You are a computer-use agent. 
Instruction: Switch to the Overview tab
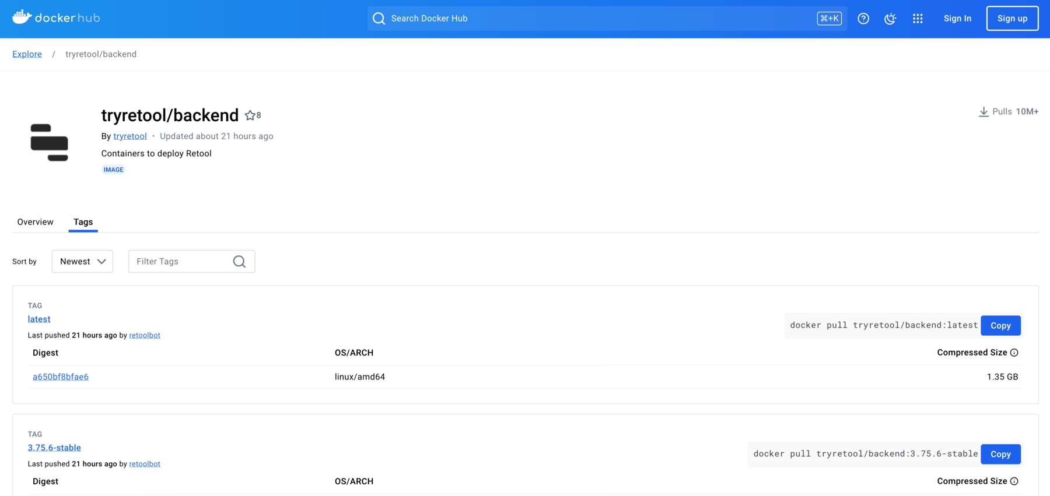(x=35, y=222)
